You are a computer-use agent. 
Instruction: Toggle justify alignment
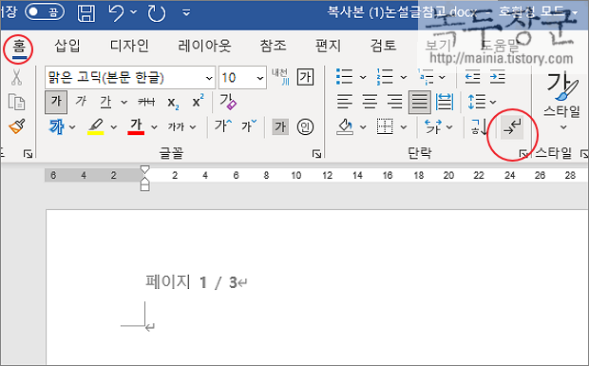click(x=420, y=102)
